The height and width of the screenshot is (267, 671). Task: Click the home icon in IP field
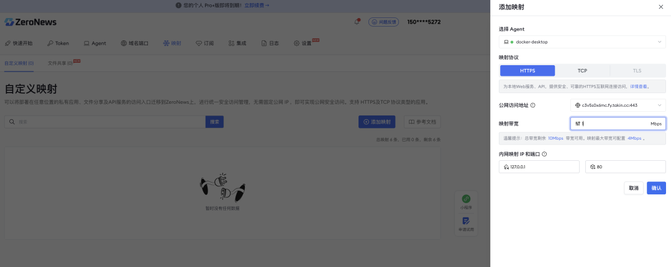tap(506, 167)
